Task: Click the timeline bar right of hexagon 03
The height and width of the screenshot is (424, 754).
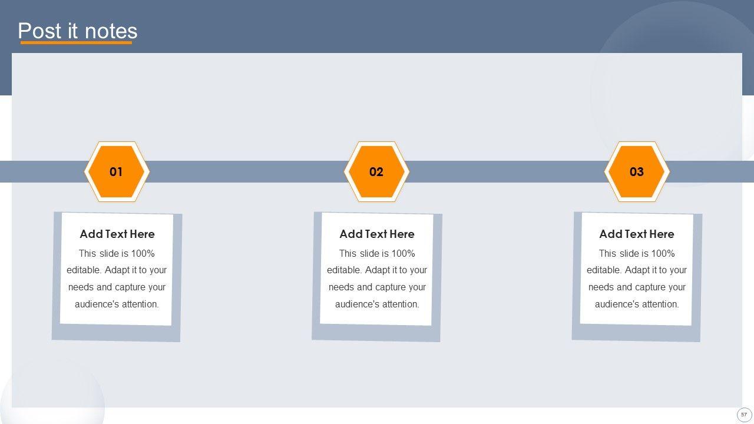Action: [x=713, y=171]
